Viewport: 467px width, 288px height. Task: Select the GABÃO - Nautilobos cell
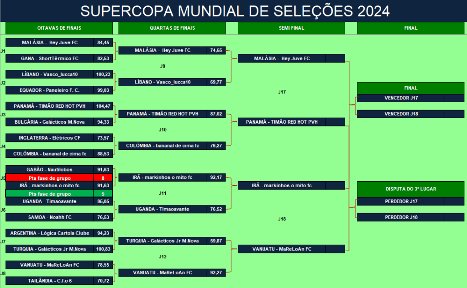50,170
